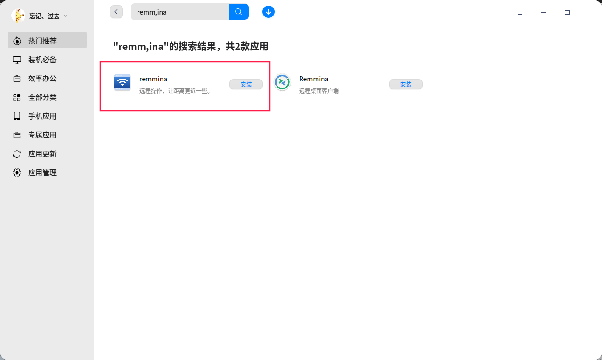This screenshot has height=360, width=602.
Task: Go back using the left arrow button
Action: 116,11
